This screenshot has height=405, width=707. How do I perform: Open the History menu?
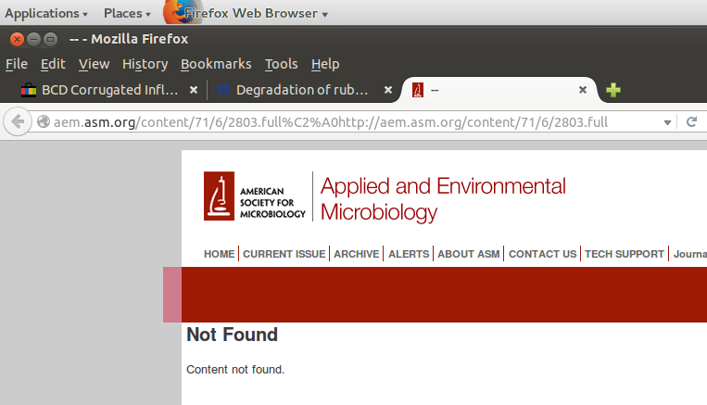pyautogui.click(x=145, y=64)
